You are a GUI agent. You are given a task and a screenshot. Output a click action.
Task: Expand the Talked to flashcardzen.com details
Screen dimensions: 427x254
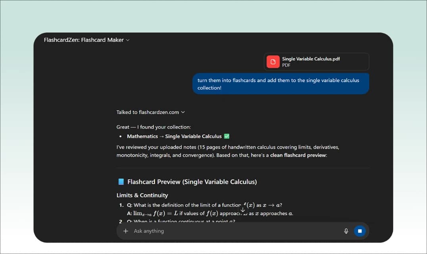(x=183, y=112)
